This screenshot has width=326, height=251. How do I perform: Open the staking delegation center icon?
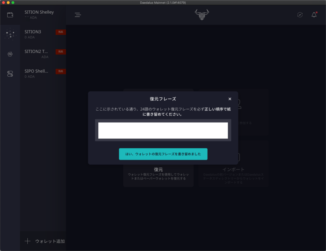point(10,34)
